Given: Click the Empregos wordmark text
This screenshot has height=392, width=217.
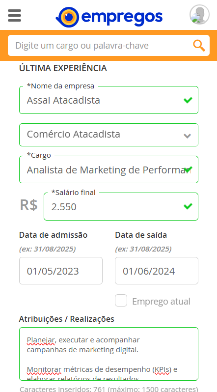Looking at the screenshot, I should [x=122, y=18].
